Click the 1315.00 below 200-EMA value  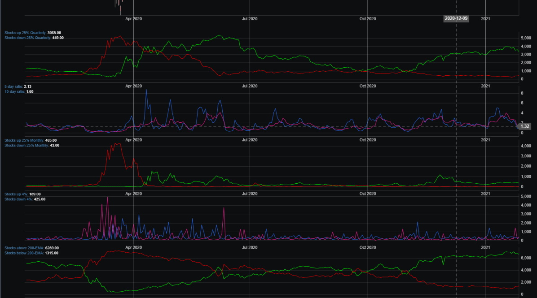coord(51,253)
